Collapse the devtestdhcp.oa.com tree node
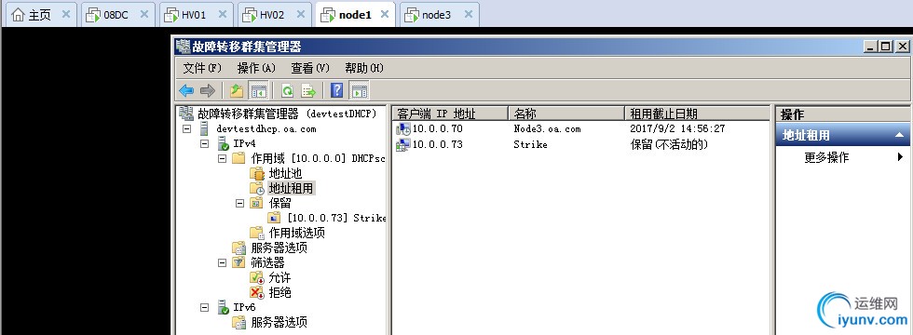This screenshot has height=335, width=913. 187,128
